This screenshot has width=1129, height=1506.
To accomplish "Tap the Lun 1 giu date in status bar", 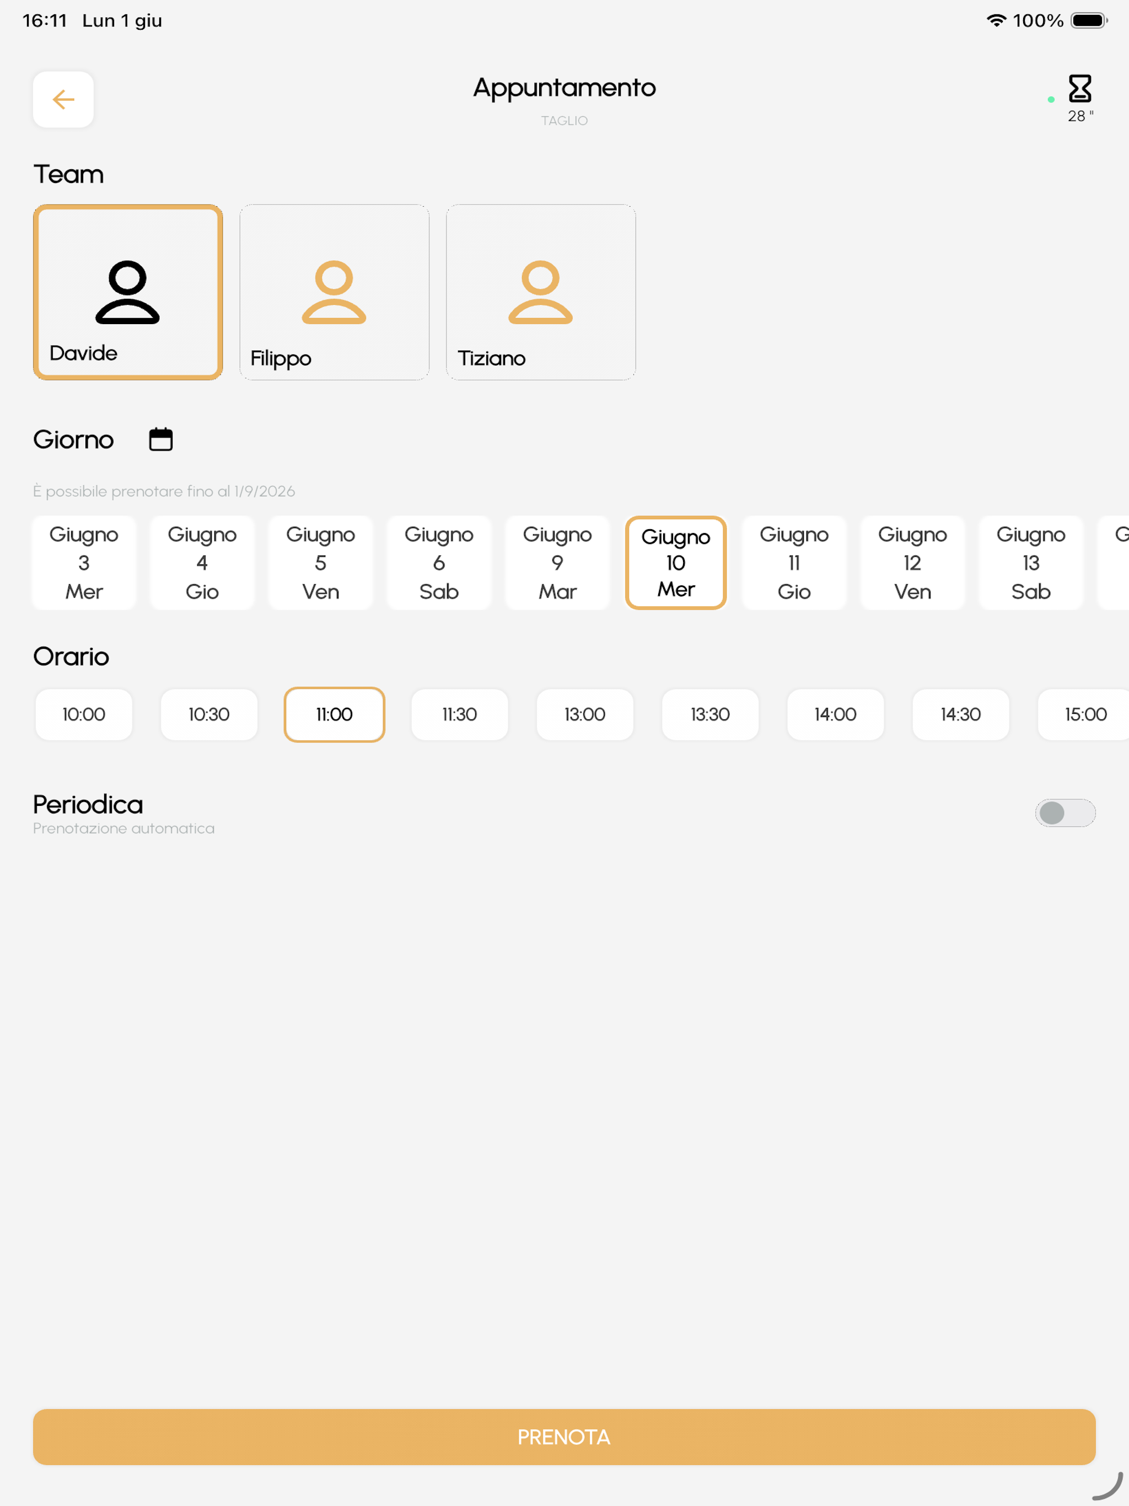I will click(x=122, y=20).
